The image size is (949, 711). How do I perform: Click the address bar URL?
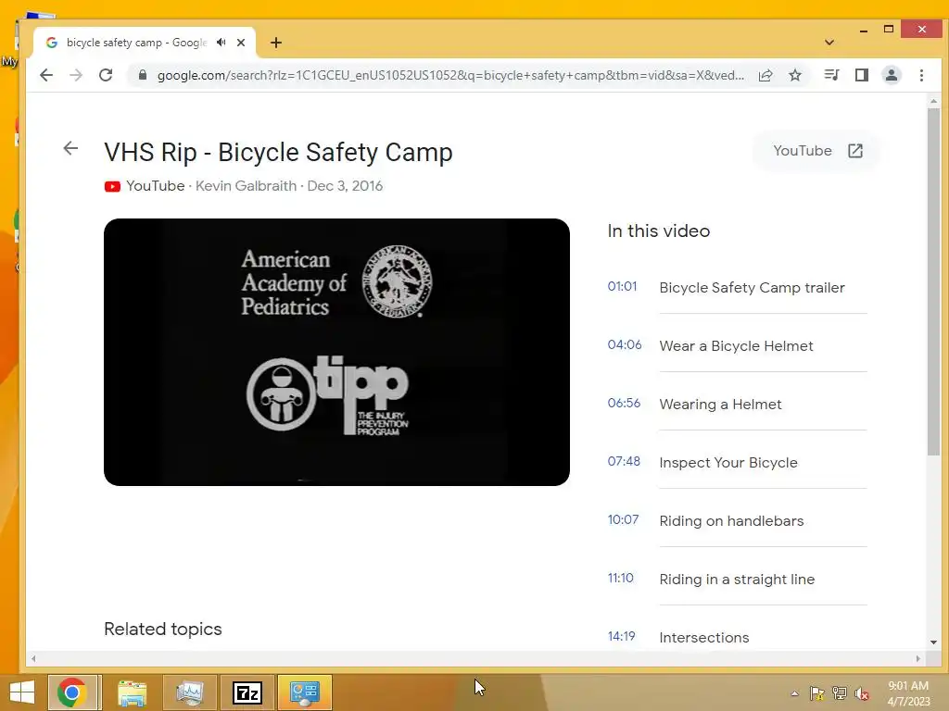[451, 75]
